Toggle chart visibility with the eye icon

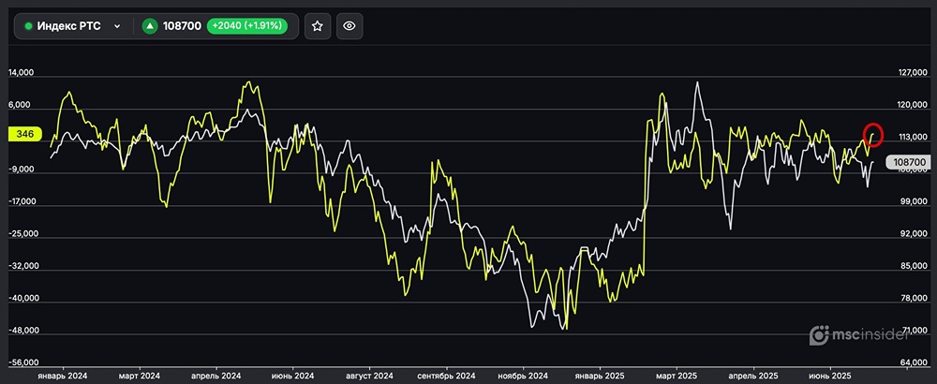click(x=350, y=26)
